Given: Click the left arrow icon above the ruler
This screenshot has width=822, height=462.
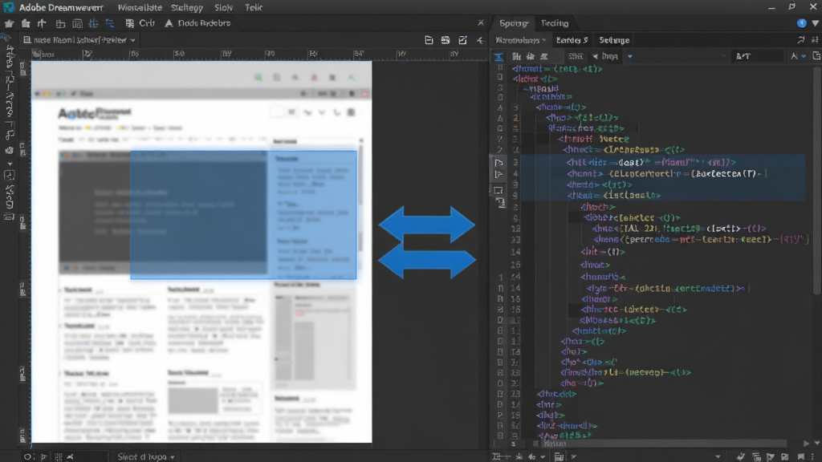Looking at the screenshot, I should (480, 40).
